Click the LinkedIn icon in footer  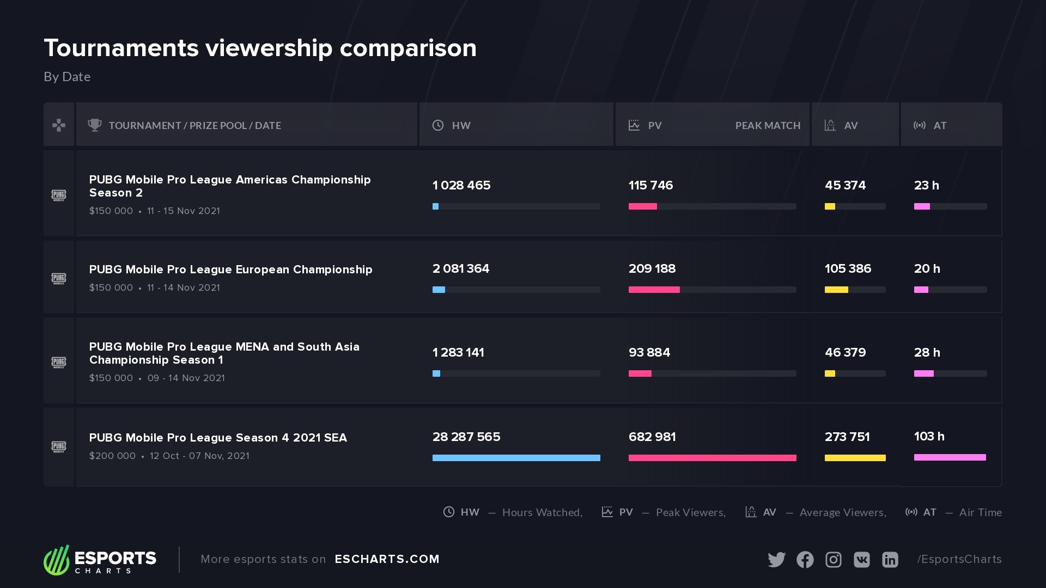click(x=890, y=560)
